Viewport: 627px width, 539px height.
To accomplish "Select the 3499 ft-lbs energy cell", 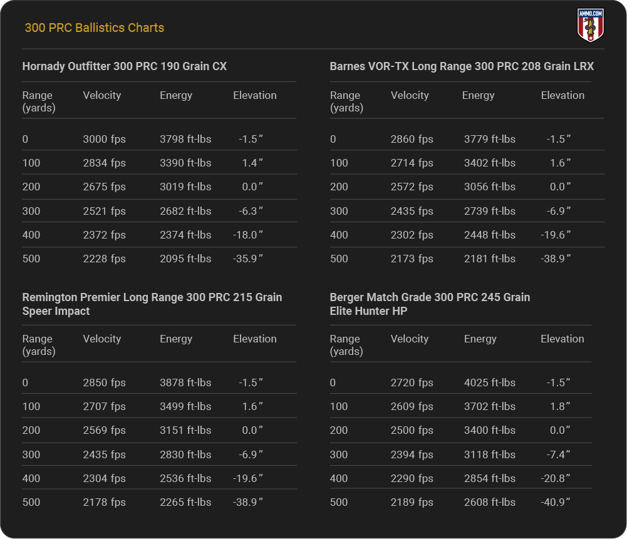I will [185, 406].
